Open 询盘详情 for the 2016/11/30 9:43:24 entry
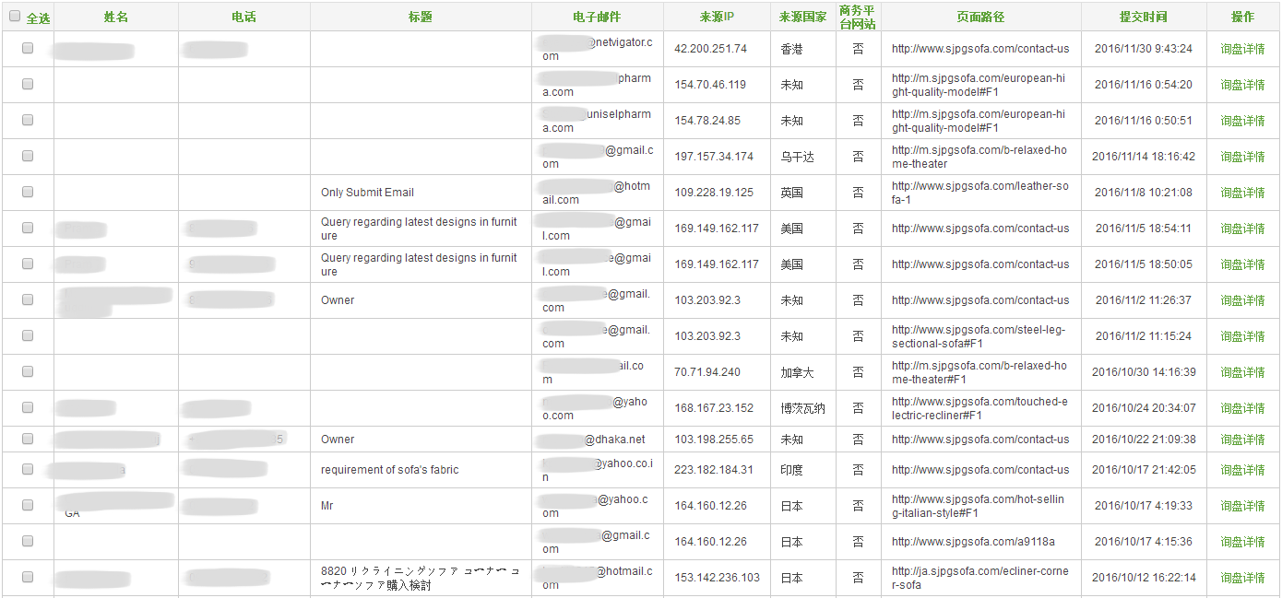The height and width of the screenshot is (598, 1282). click(x=1242, y=49)
